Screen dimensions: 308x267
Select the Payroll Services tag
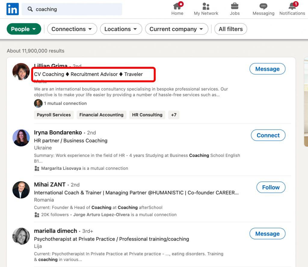click(54, 115)
